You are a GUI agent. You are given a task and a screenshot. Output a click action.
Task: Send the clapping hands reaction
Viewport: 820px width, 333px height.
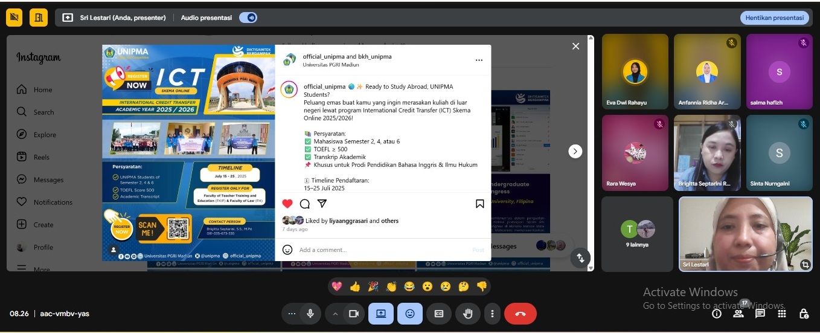click(x=391, y=286)
